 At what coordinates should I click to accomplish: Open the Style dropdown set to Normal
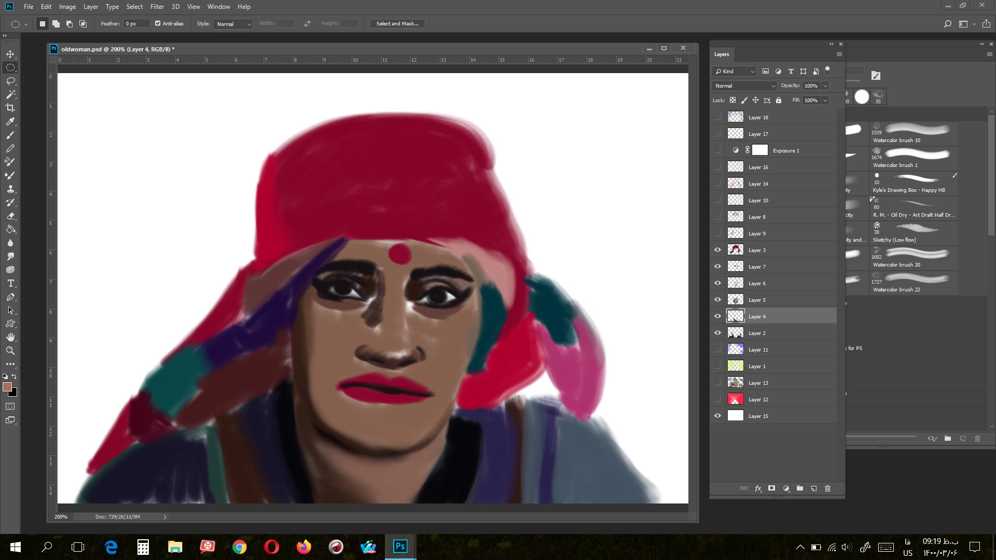tap(233, 24)
